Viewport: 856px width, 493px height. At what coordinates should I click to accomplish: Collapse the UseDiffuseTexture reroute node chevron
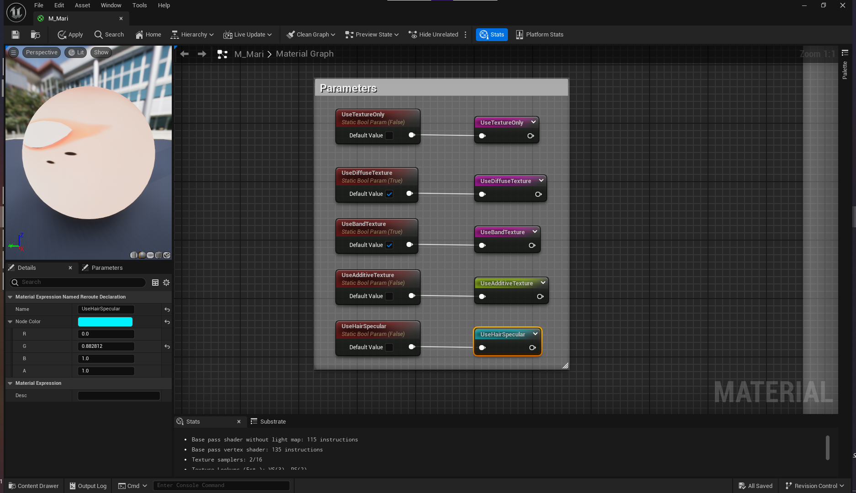pos(541,181)
